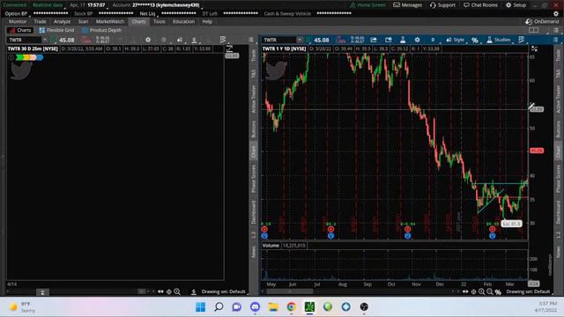Open the Studies menu on right chart
This screenshot has height=317, width=564.
pyautogui.click(x=499, y=40)
